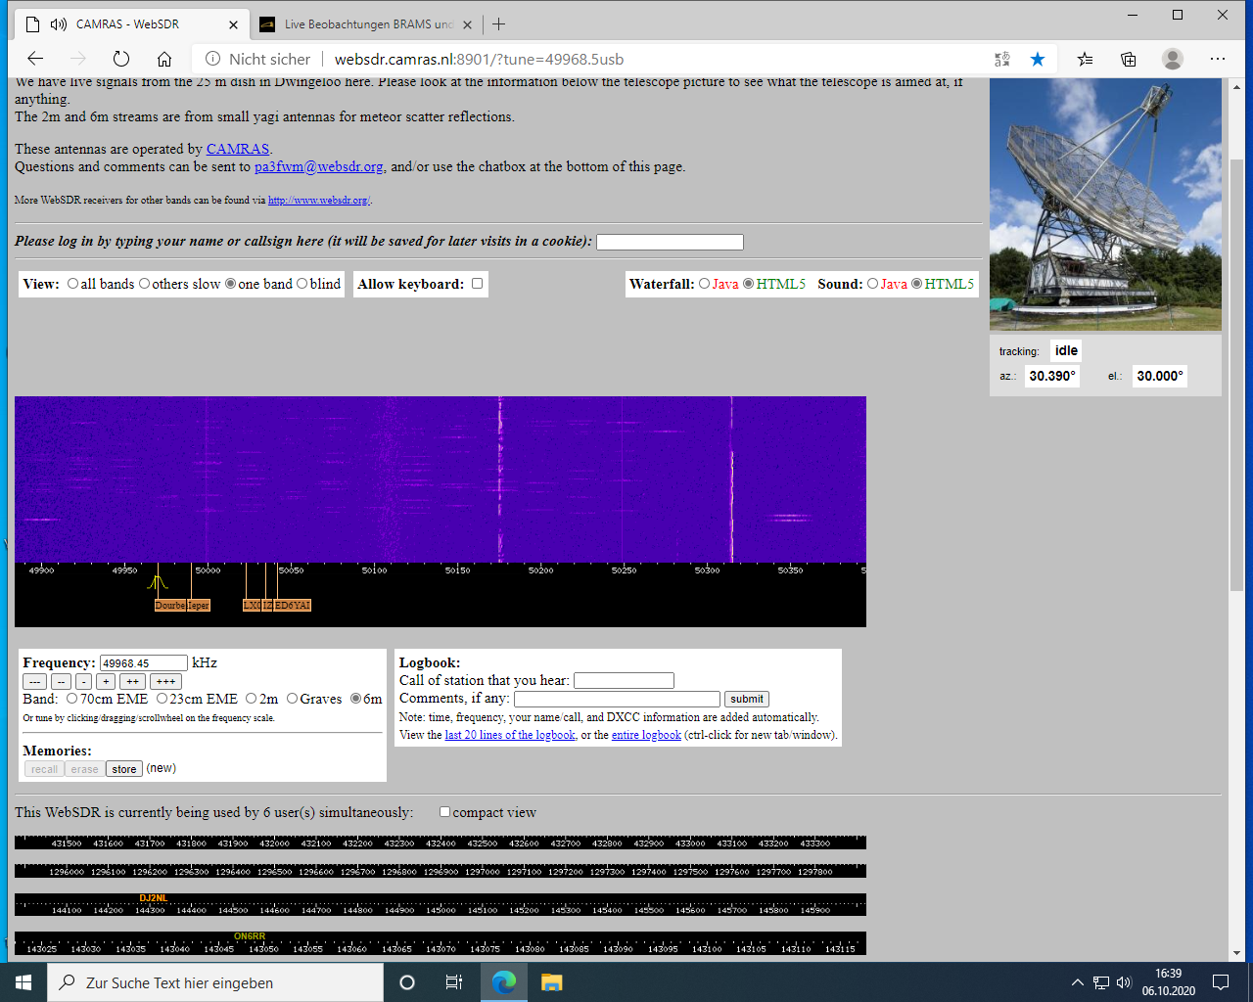
Task: Toggle the favorite star for this page
Action: (x=1038, y=59)
